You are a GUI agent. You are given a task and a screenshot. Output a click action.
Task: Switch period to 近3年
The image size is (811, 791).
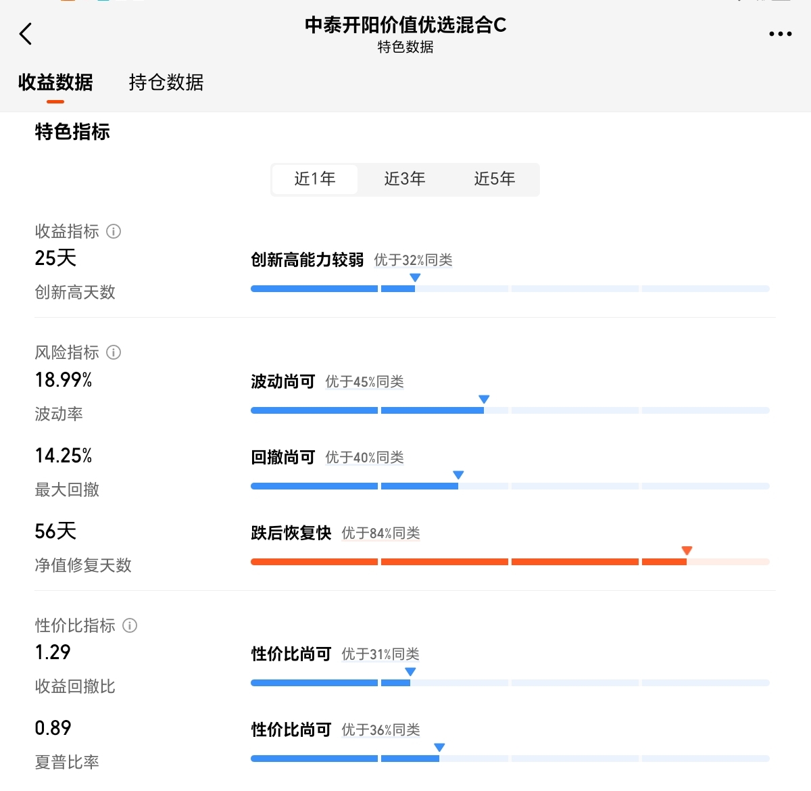pos(405,179)
